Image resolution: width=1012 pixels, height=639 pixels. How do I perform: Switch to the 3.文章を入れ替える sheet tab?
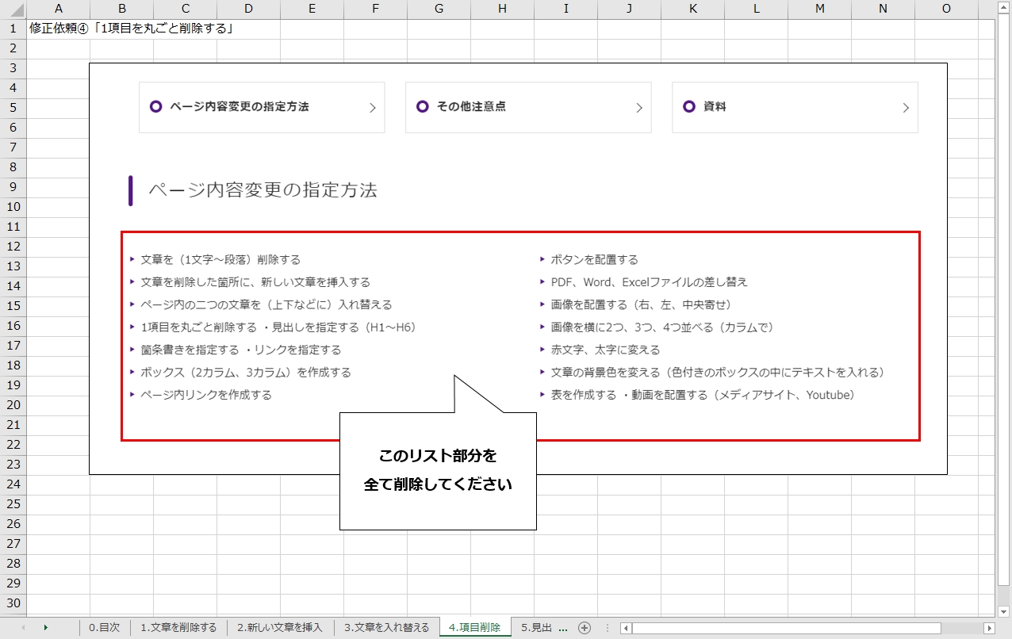click(x=387, y=628)
